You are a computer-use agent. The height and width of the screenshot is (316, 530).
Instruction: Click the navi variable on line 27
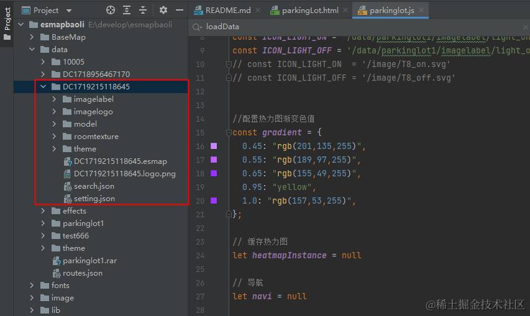262,296
